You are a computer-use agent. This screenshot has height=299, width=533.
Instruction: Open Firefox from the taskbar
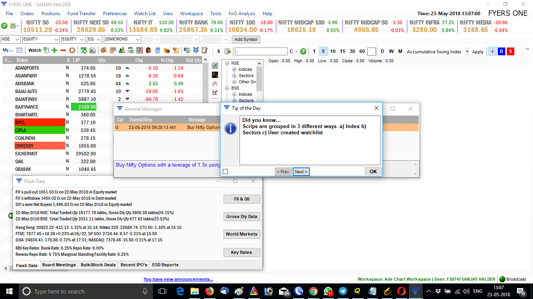210,291
